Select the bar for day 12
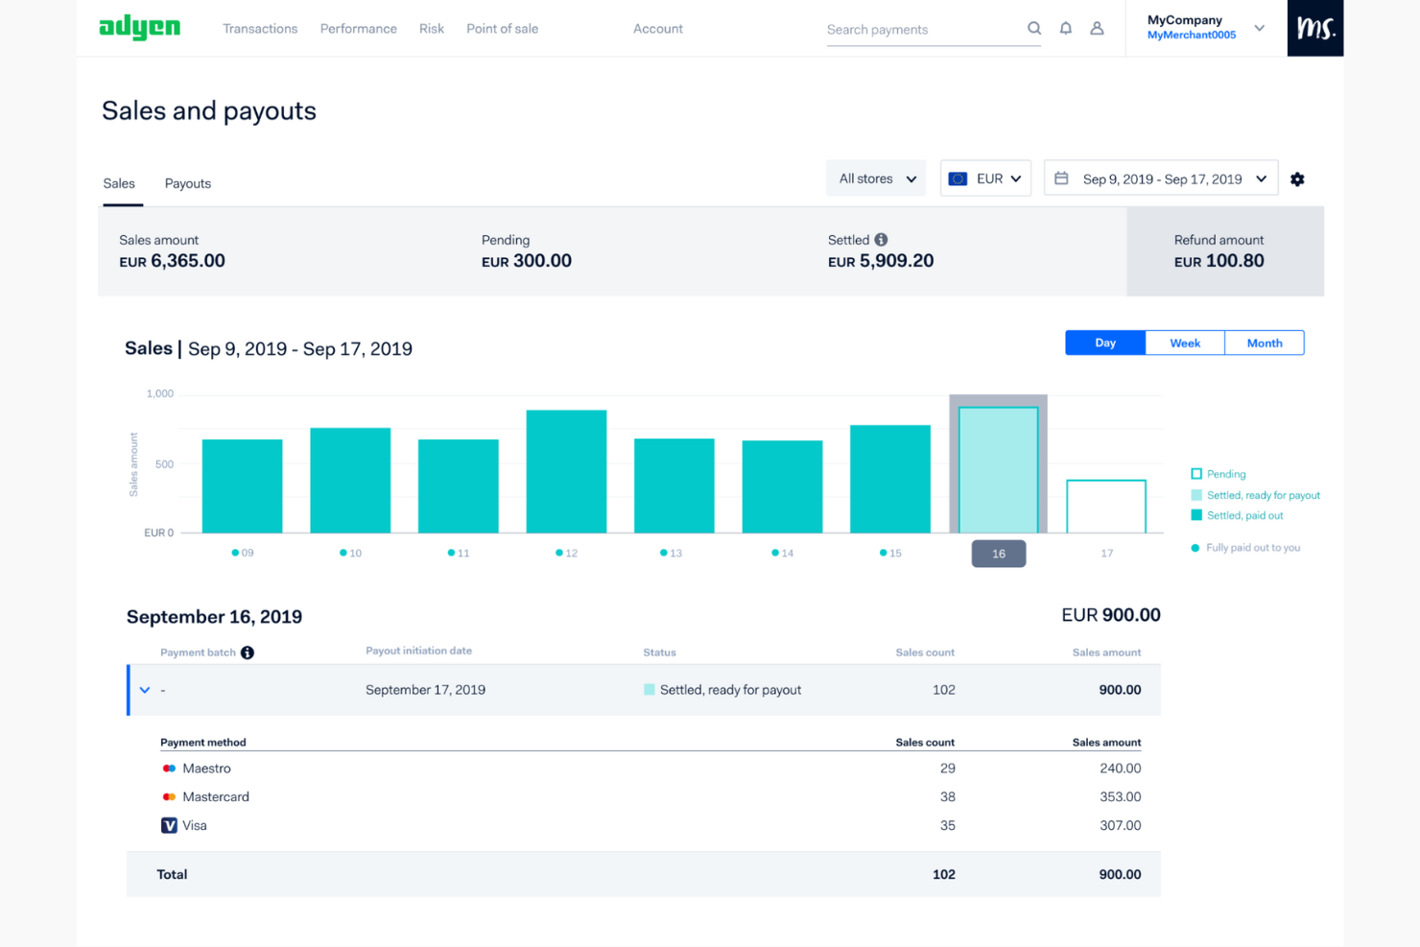 tap(566, 472)
